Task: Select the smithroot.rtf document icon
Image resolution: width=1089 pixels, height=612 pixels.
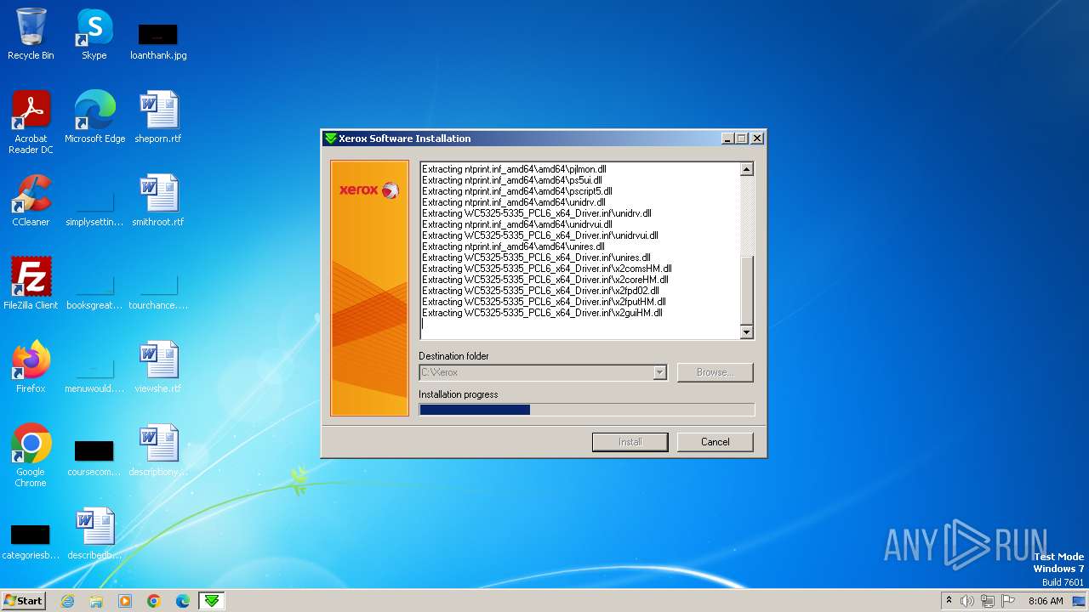Action: (x=157, y=200)
